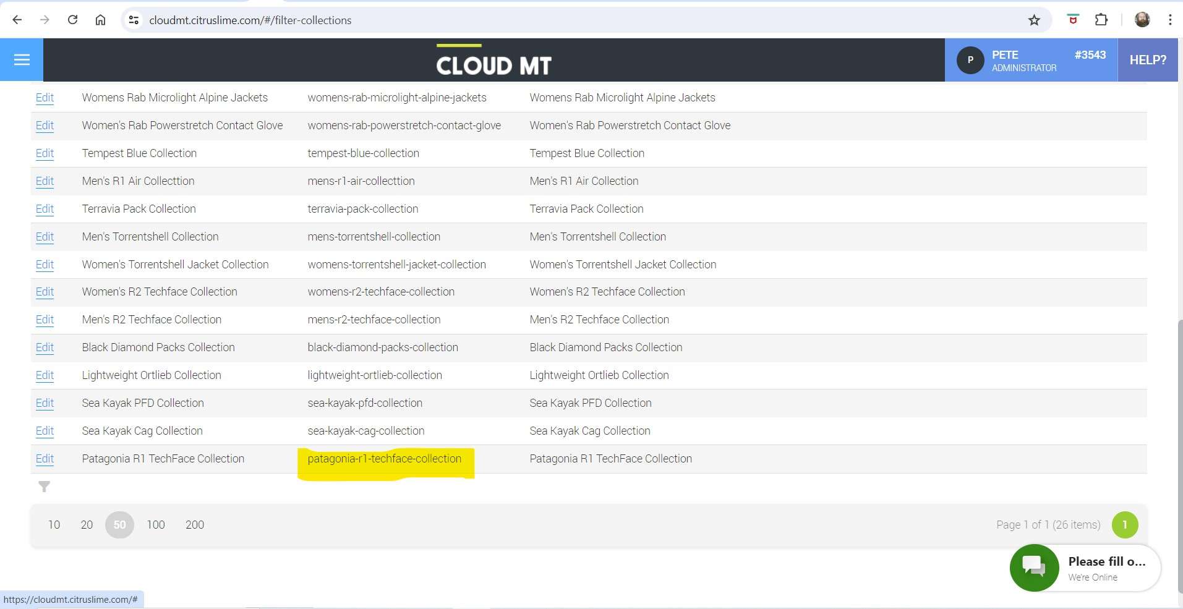Viewport: 1183px width, 609px height.
Task: Edit the Sea Kayak PFD Collection row
Action: point(45,403)
